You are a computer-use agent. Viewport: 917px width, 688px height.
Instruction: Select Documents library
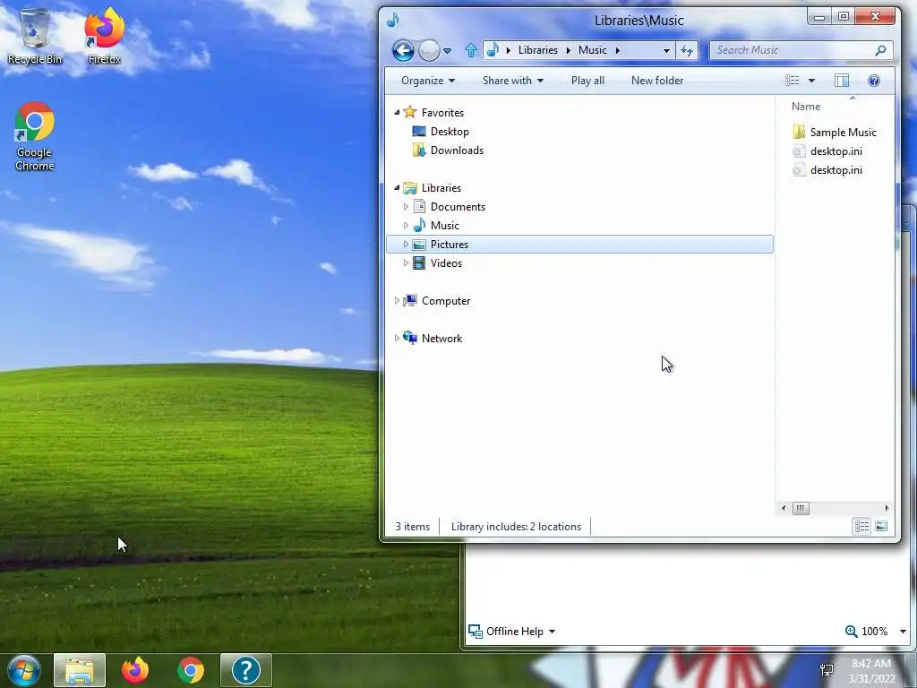pos(458,207)
